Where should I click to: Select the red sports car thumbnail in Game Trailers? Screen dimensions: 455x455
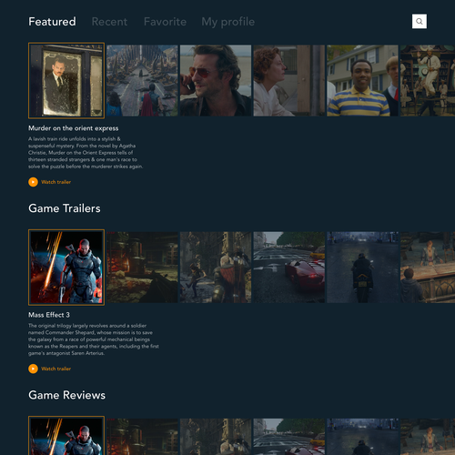[289, 268]
